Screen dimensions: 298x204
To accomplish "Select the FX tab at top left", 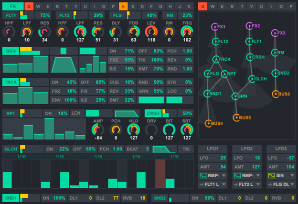I will click(x=12, y=6).
